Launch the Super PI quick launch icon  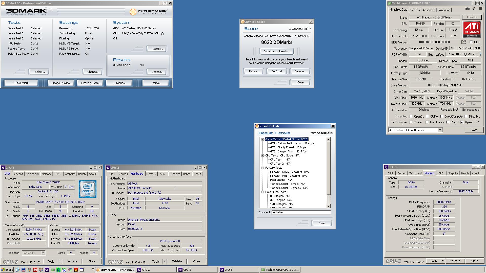64,270
